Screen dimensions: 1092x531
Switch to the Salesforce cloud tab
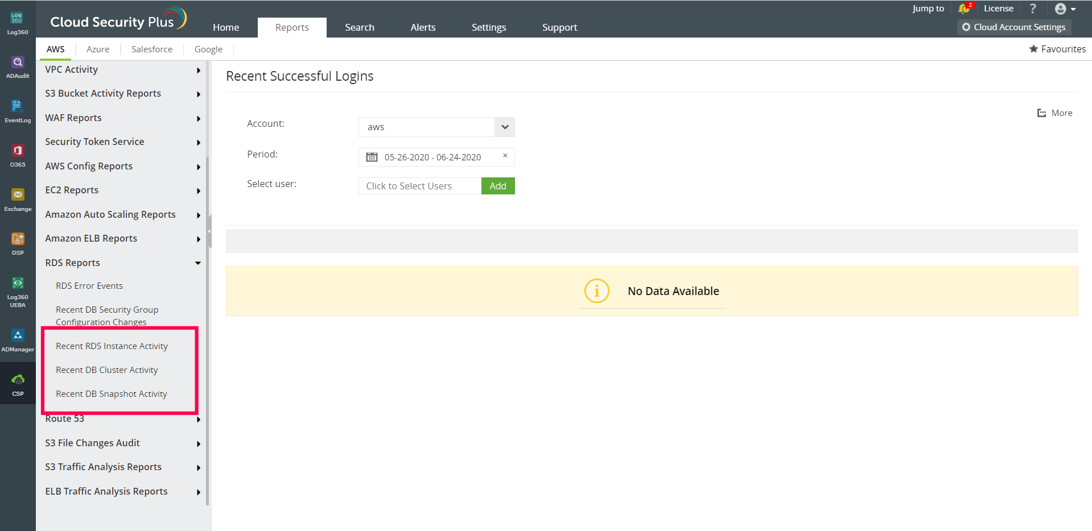click(152, 49)
